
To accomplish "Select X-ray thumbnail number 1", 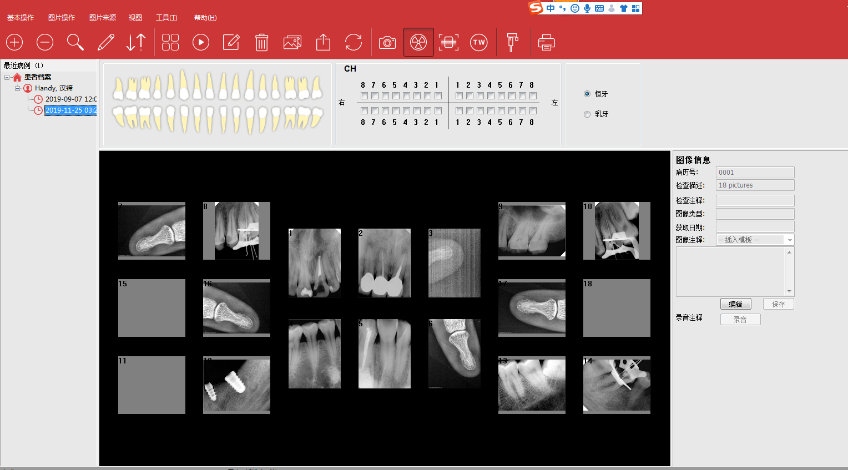I will tap(315, 263).
